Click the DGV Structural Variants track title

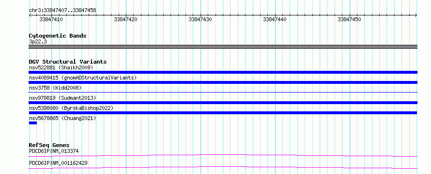(x=68, y=62)
